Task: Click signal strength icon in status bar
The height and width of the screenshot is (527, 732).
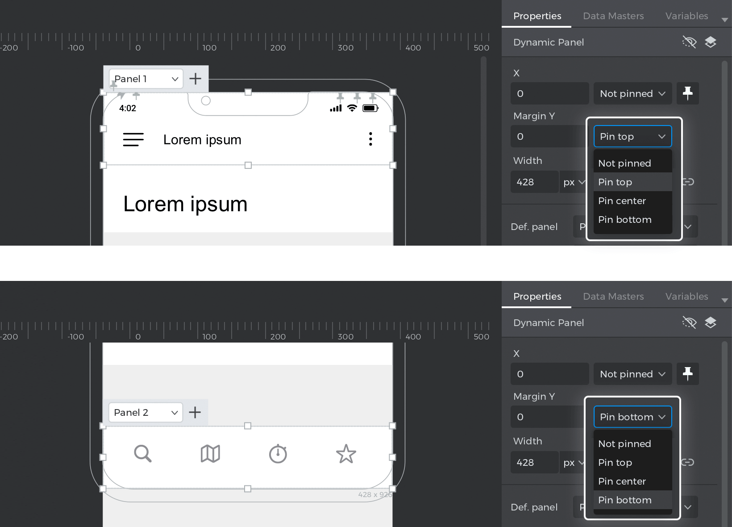Action: [x=336, y=108]
